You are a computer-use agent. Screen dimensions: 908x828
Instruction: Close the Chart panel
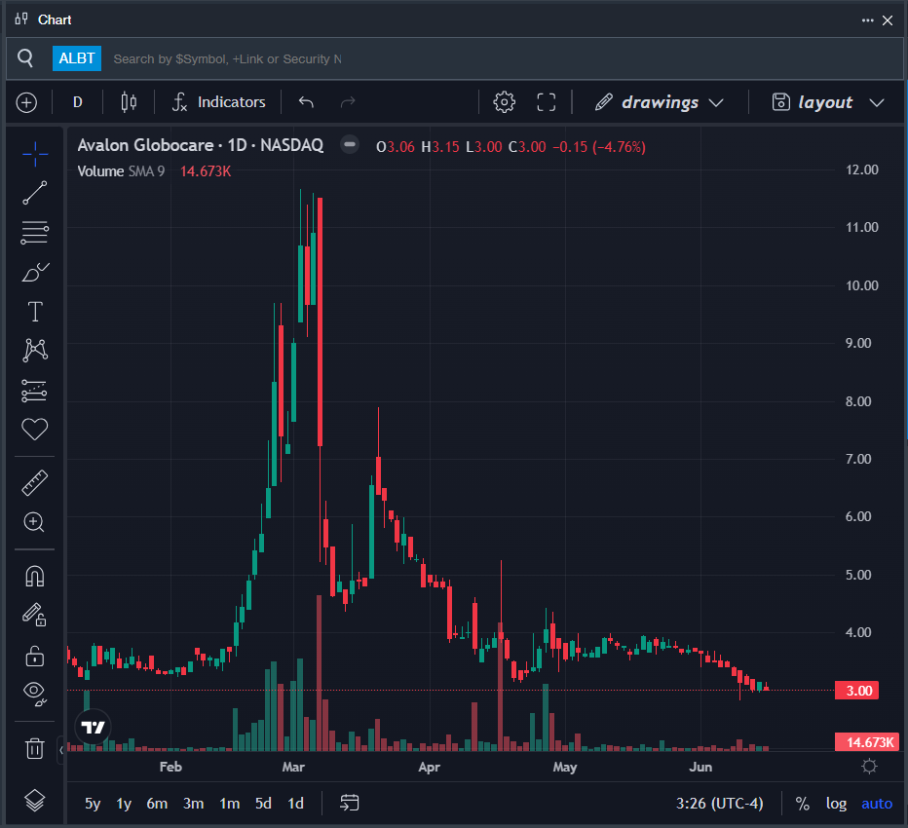[x=888, y=20]
